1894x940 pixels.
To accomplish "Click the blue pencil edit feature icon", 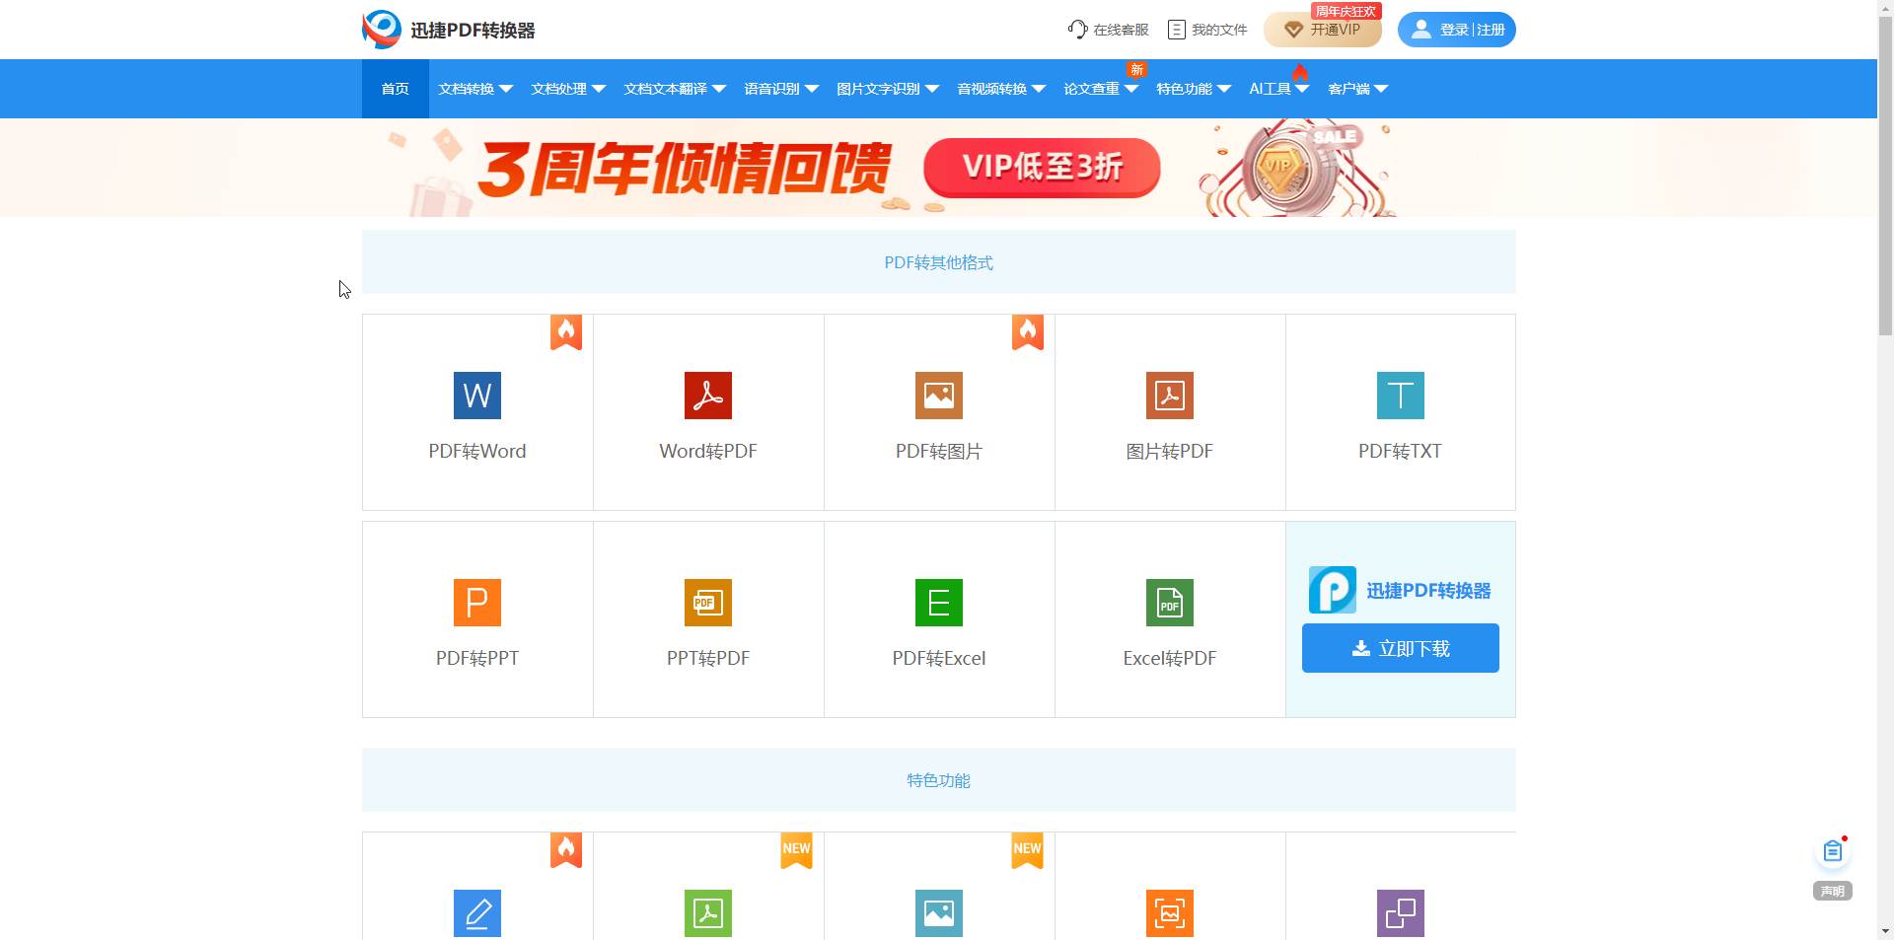I will click(x=477, y=913).
